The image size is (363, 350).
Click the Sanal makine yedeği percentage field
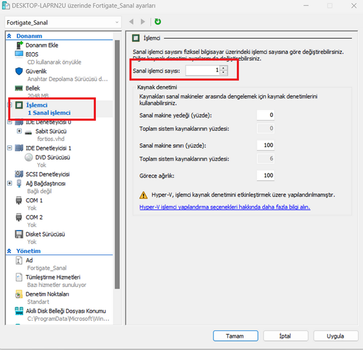[x=266, y=115]
